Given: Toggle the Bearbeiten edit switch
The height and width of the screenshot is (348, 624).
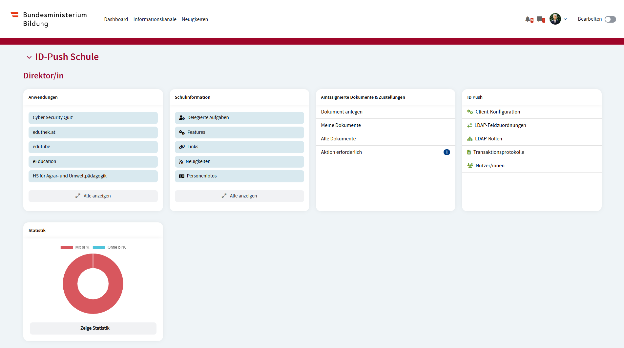Looking at the screenshot, I should pyautogui.click(x=610, y=19).
